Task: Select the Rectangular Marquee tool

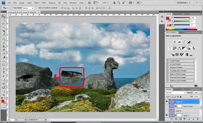Action: [4, 20]
